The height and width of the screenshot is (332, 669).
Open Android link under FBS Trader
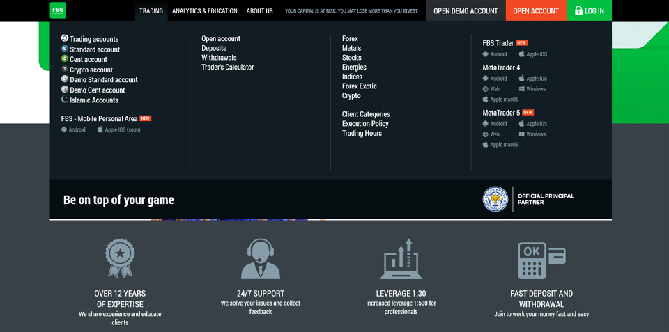click(x=495, y=54)
